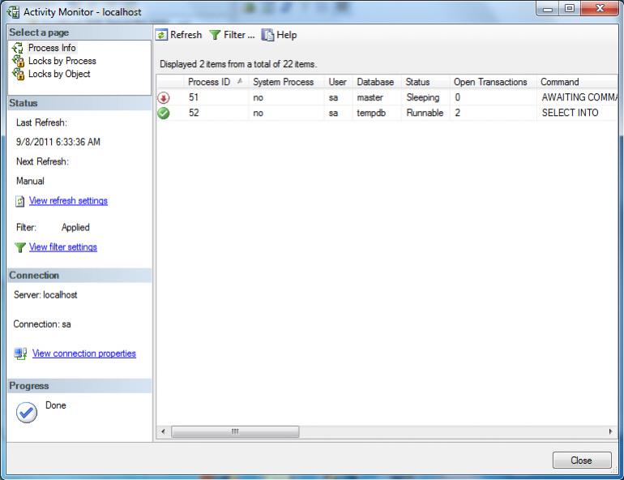Click the Refresh toolbar icon
This screenshot has height=480, width=624.
tap(161, 35)
